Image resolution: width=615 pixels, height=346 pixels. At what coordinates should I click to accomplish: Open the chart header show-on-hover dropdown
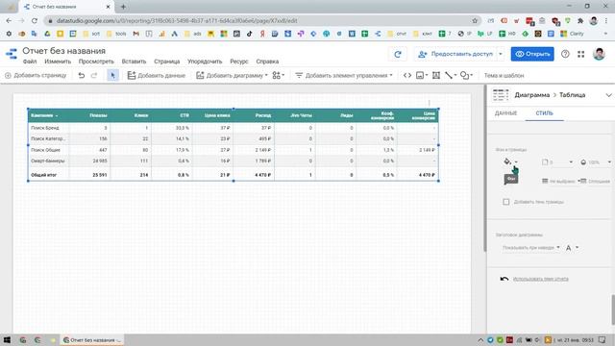pyautogui.click(x=530, y=248)
